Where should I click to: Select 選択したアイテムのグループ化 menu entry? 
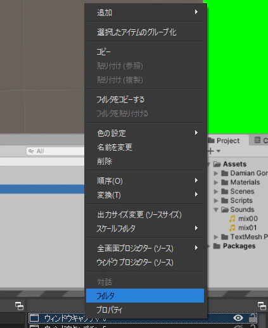pos(145,32)
